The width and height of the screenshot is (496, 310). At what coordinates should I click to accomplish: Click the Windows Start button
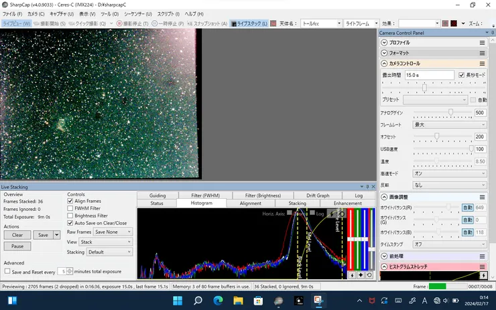tap(178, 301)
